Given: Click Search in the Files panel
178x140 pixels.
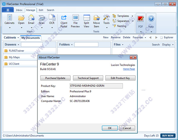Looking at the screenshot, I should tap(156, 45).
